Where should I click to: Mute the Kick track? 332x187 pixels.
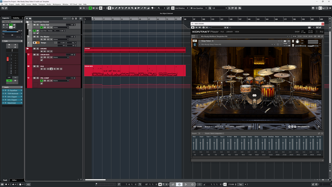point(34,66)
